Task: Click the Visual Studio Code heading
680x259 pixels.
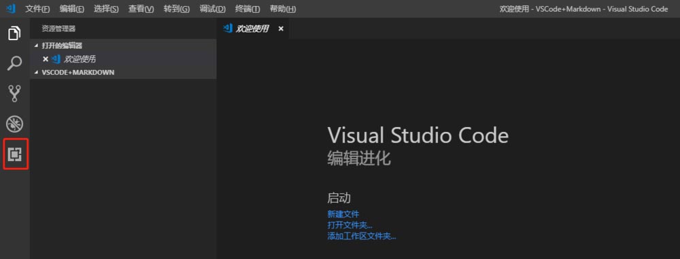Action: [418, 135]
